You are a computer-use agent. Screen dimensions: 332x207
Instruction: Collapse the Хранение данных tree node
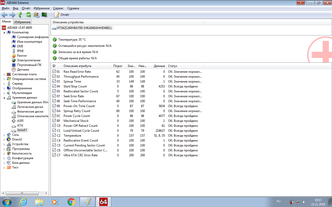click(4, 98)
